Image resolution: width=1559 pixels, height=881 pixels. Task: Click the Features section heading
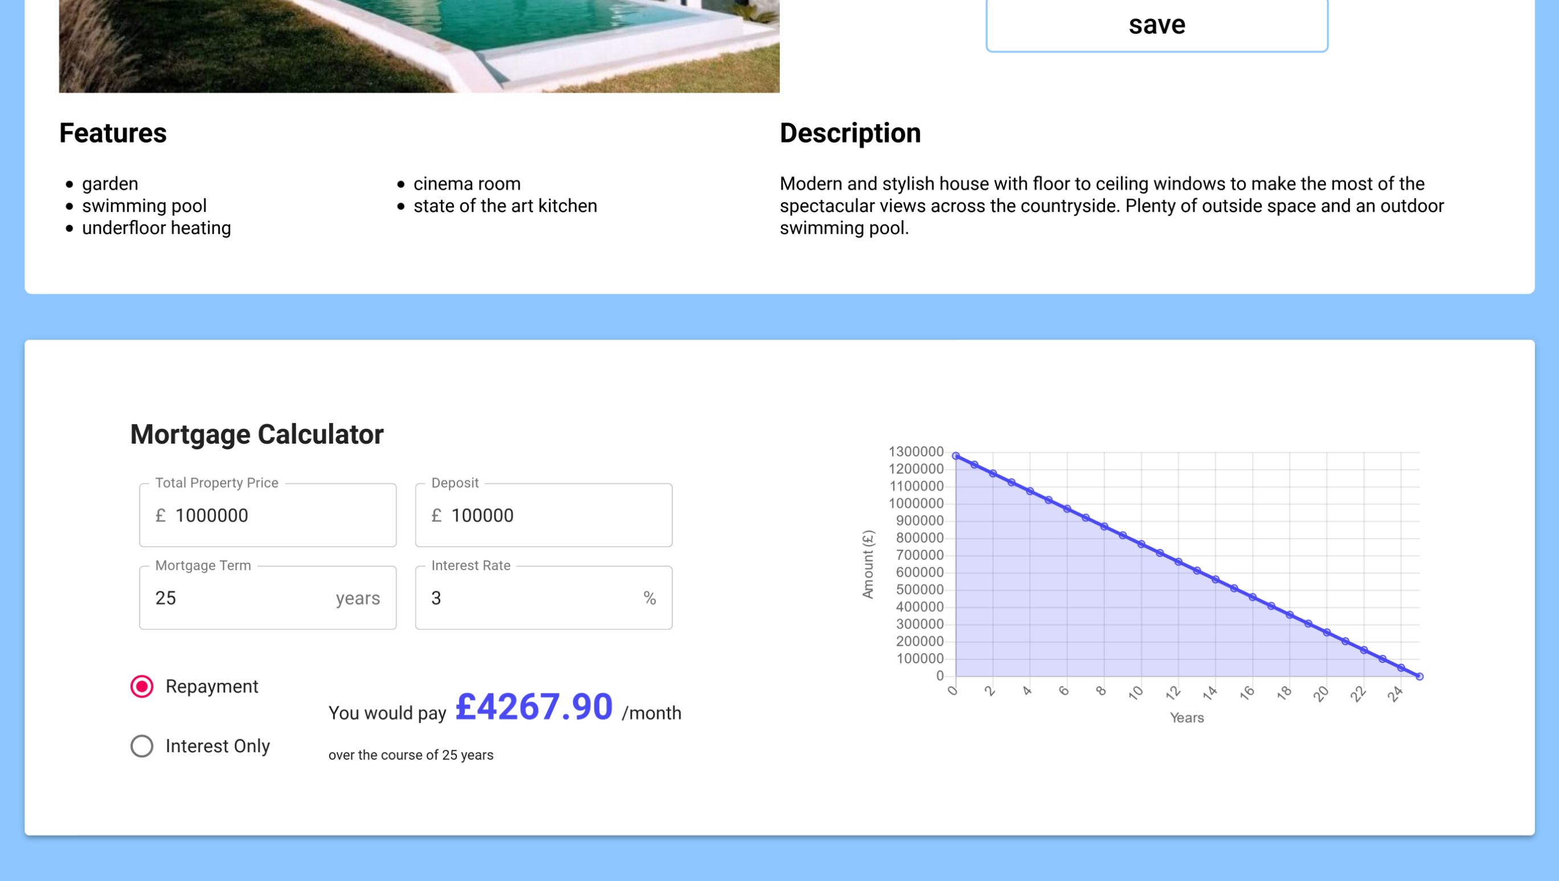click(113, 133)
